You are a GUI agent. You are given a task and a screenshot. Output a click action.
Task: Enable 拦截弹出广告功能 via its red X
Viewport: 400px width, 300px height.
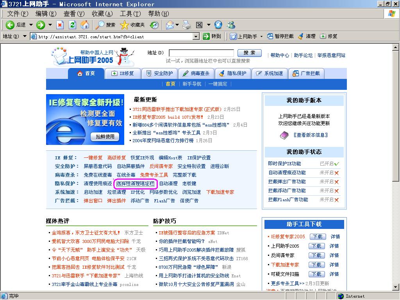pyautogui.click(x=337, y=182)
